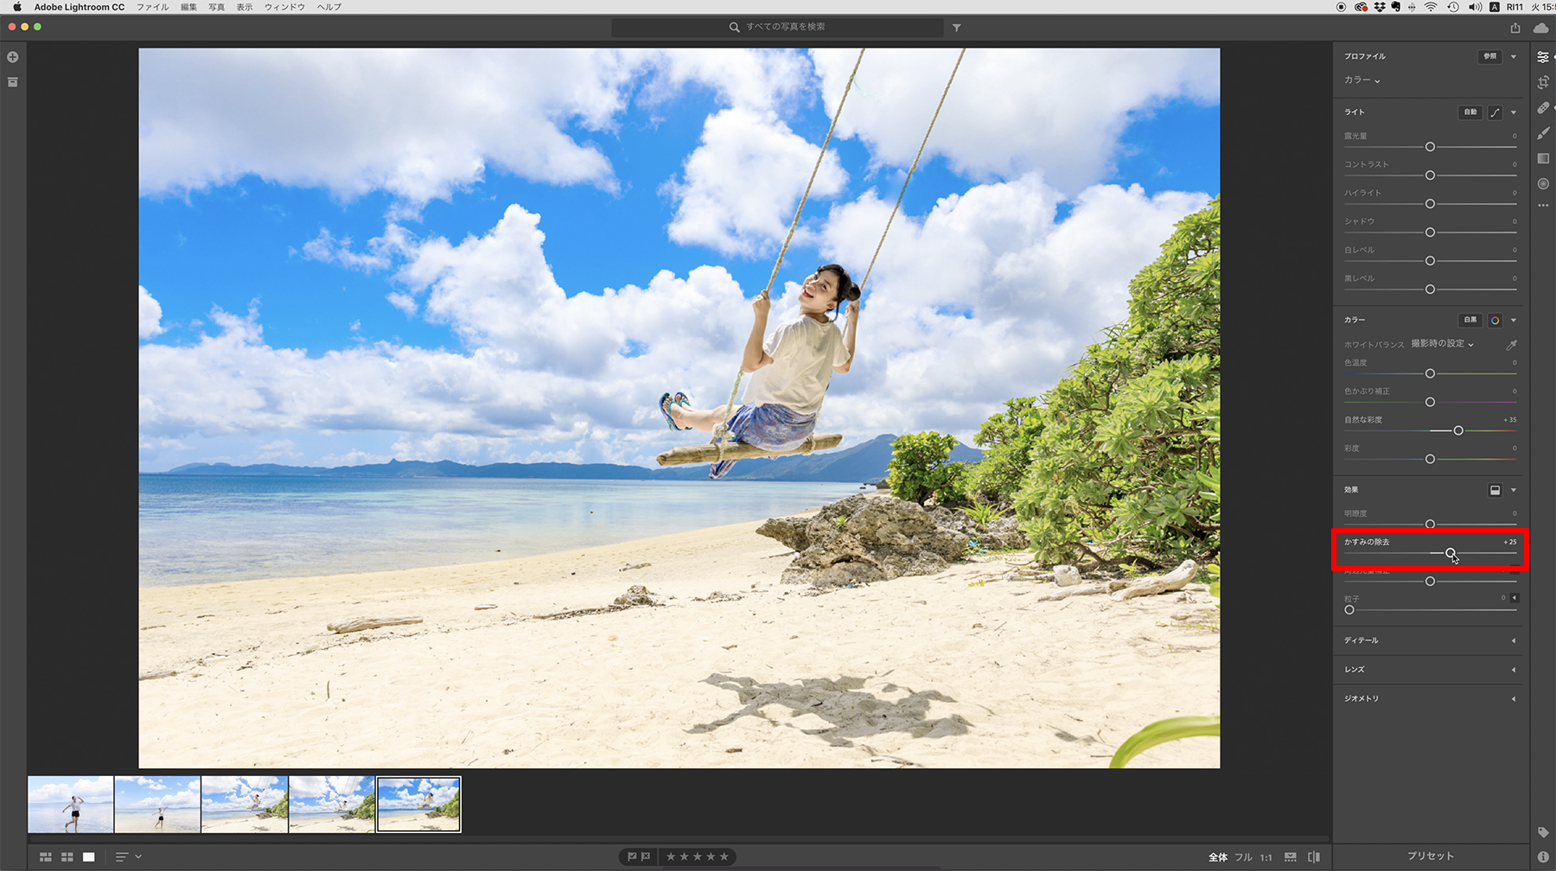Toggle the 白黒 black and white button
Viewport: 1556px width, 871px height.
pyautogui.click(x=1470, y=321)
